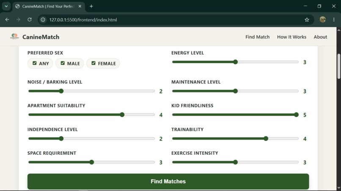Viewport: 341px width, 191px height.
Task: Open the tab search dropdown arrow
Action: tap(6, 6)
